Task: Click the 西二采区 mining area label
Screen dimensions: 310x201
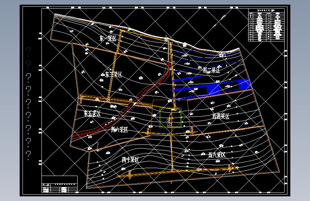Action: [211, 70]
